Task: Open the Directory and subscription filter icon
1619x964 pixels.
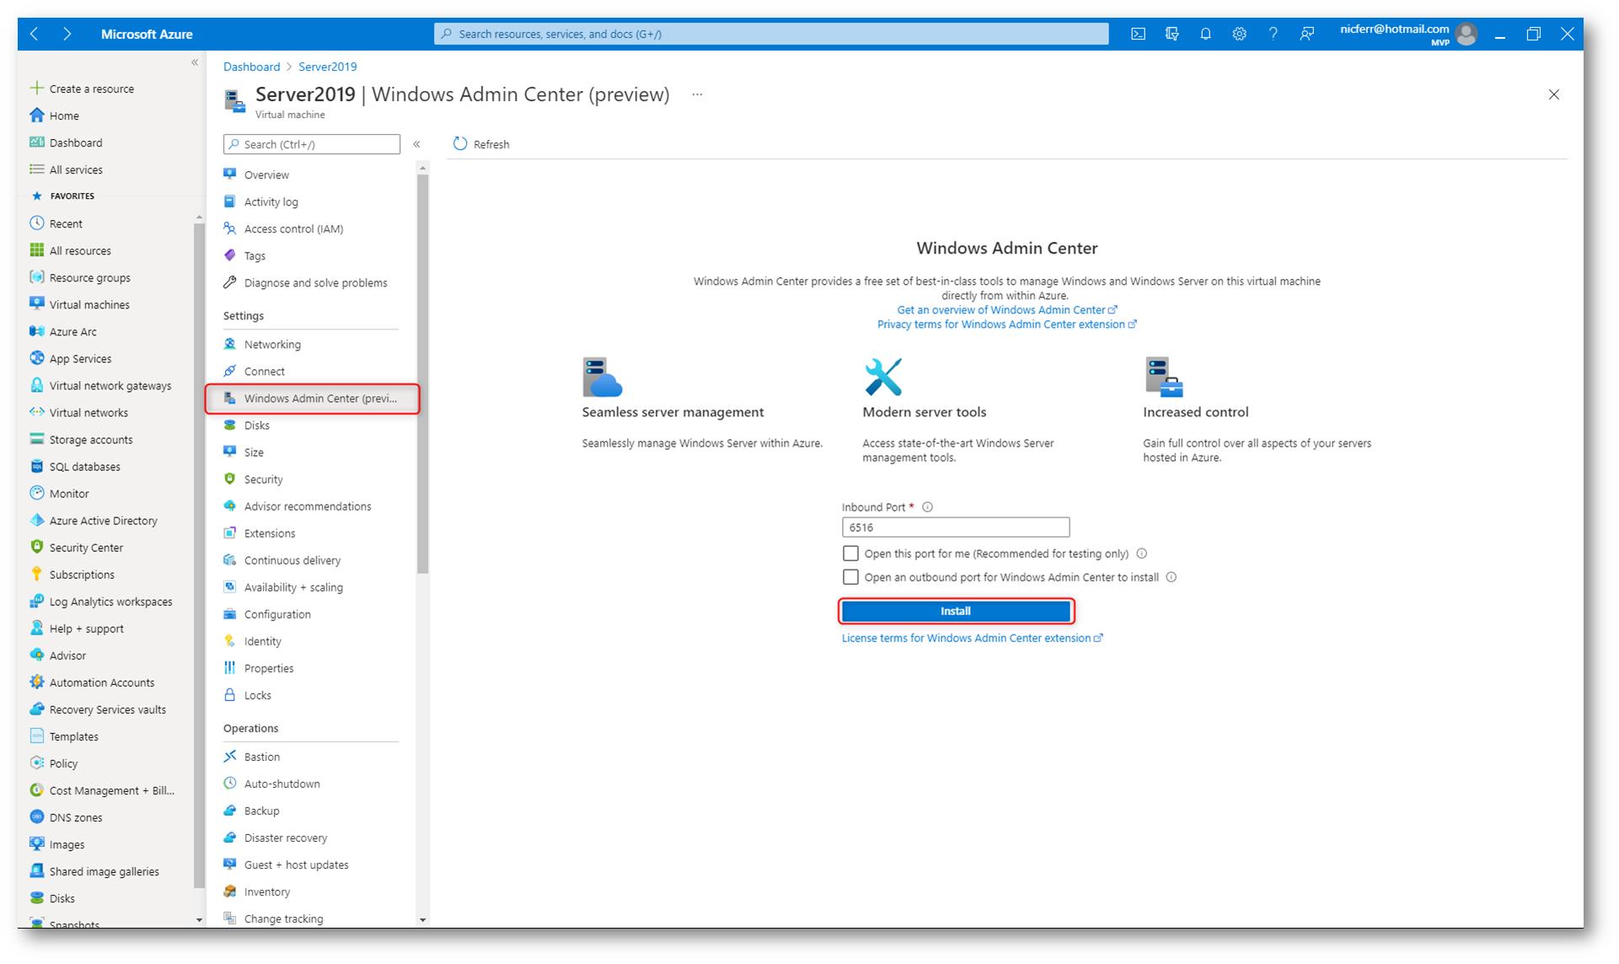Action: click(x=1171, y=34)
